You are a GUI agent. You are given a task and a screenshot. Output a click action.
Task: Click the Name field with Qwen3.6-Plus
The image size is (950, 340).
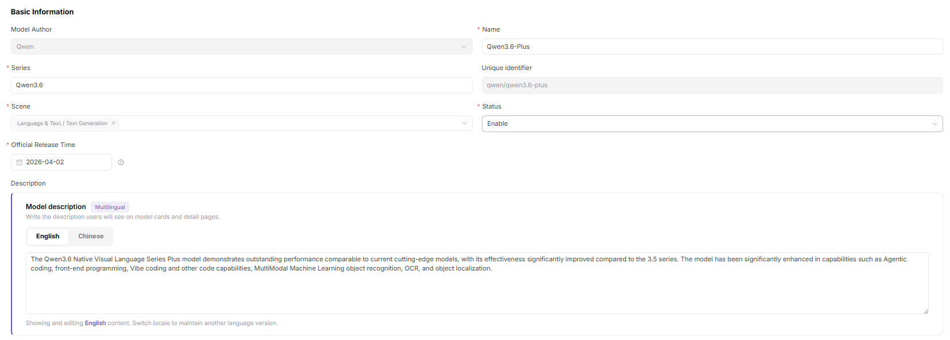(x=712, y=47)
